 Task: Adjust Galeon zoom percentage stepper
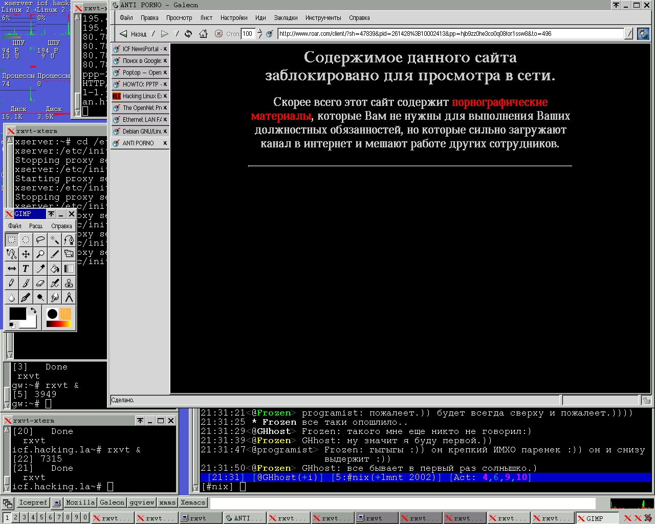click(259, 34)
